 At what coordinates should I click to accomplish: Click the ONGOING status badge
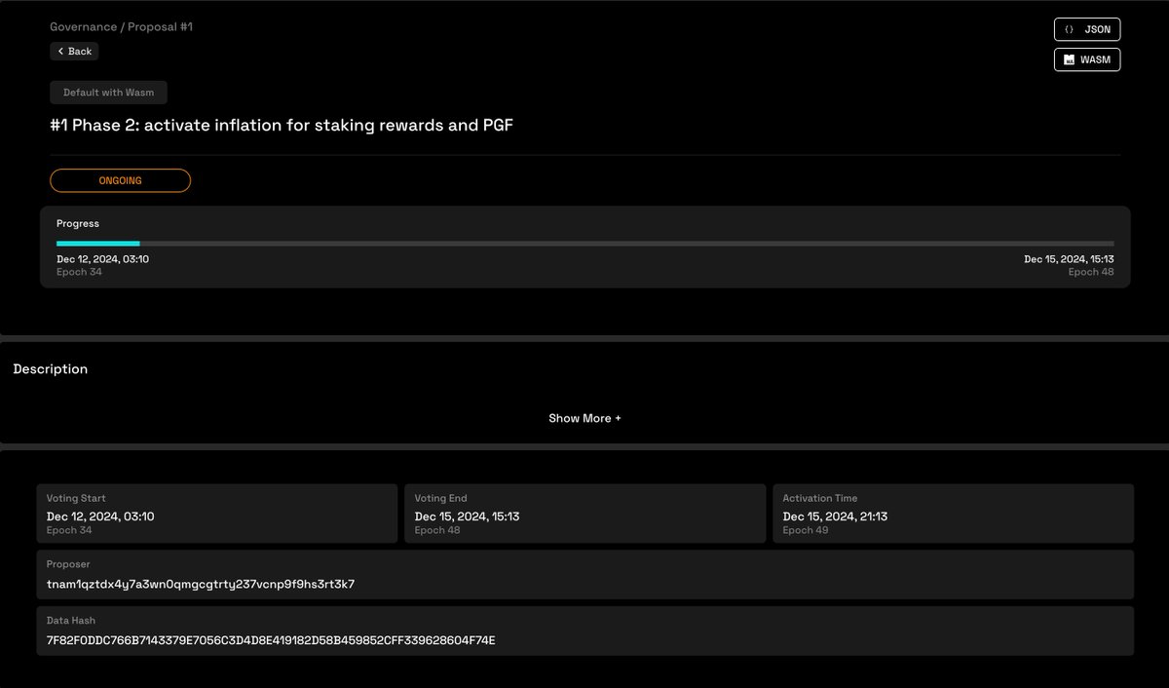click(x=120, y=180)
